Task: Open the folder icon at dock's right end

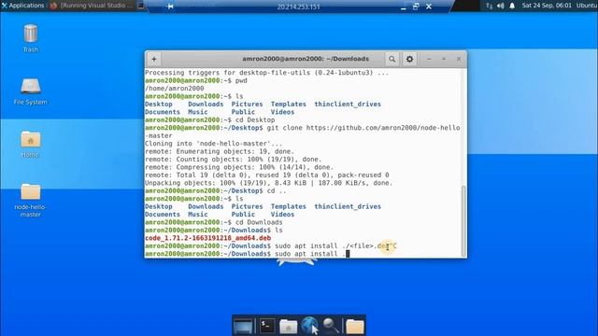Action: coord(355,326)
